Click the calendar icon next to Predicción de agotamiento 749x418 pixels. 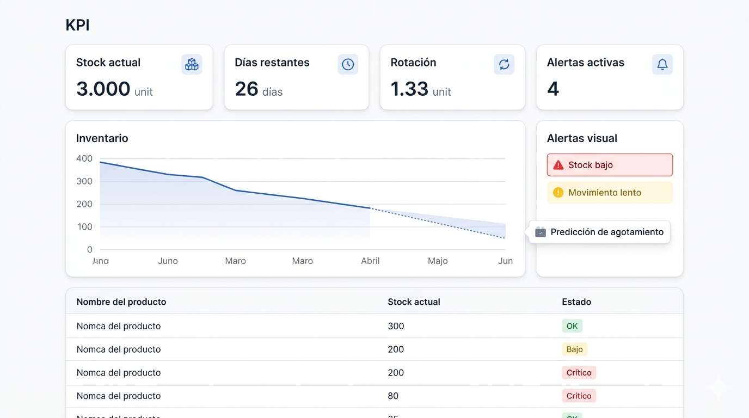click(539, 231)
